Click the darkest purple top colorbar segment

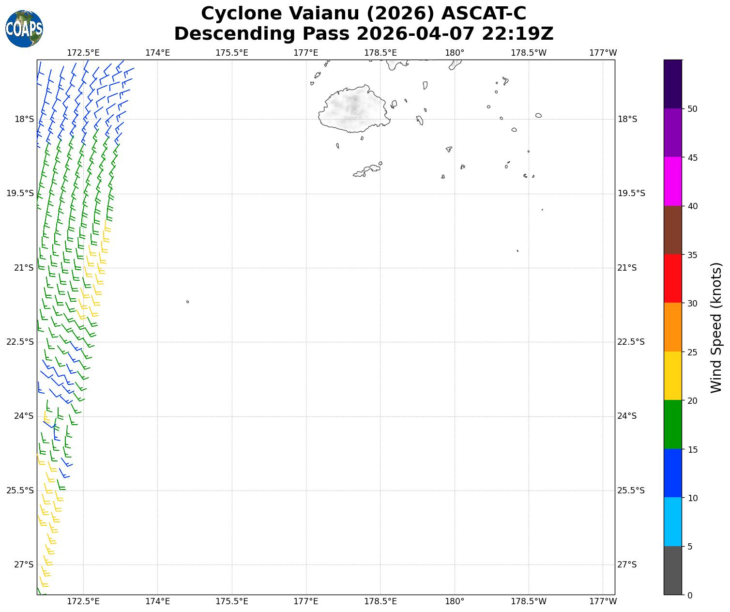[x=672, y=84]
